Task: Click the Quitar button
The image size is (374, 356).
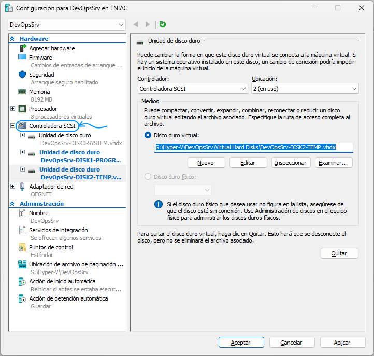Action: pos(339,253)
